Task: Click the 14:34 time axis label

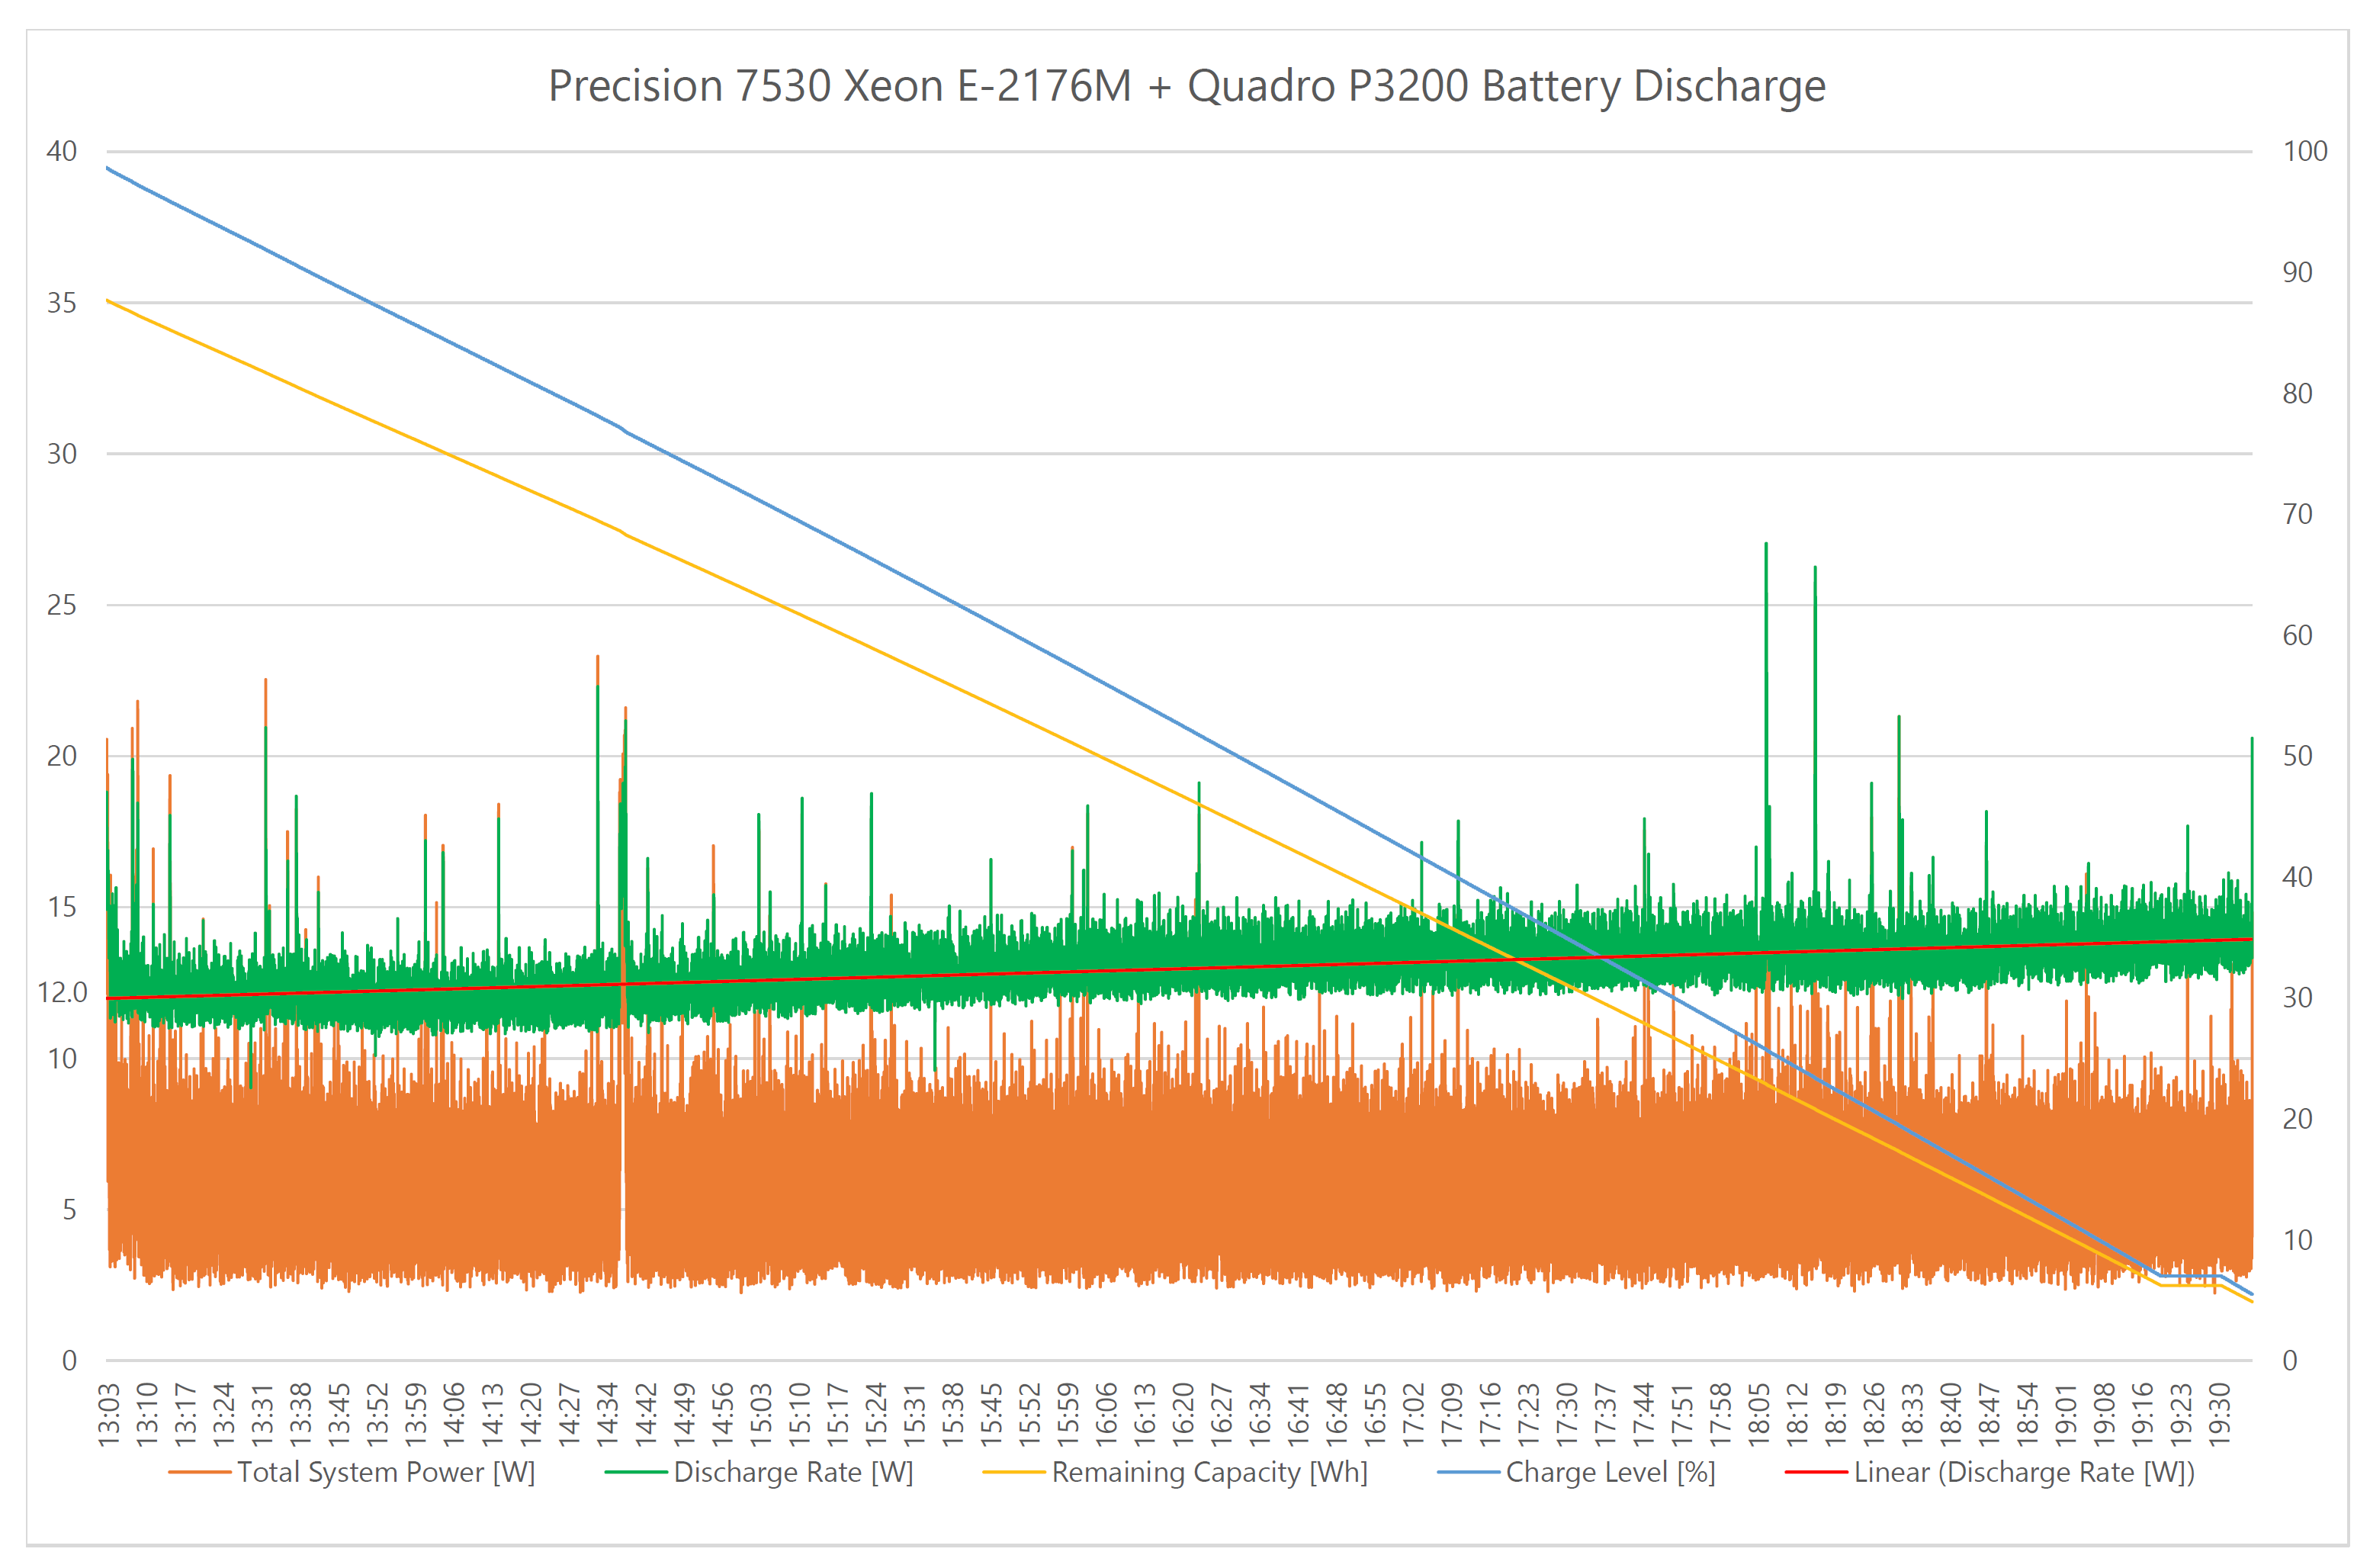Action: (608, 1414)
